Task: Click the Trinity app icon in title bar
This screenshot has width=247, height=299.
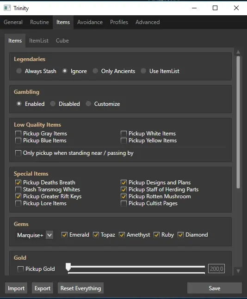Action: point(7,8)
